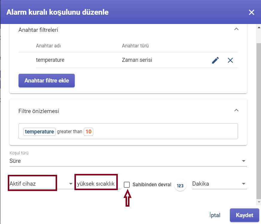Click the yüksek sıcaklık input field
The width and height of the screenshot is (261, 224).
point(98,184)
